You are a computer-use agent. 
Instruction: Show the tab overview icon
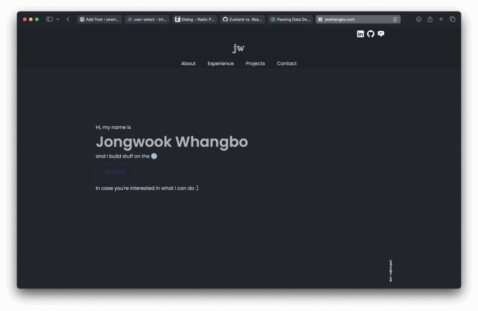[452, 19]
